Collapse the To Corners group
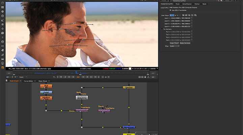The image size is (243, 135). point(162,29)
